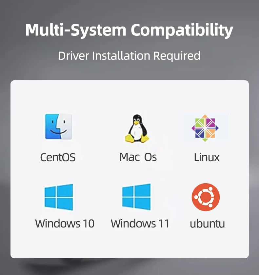This screenshot has width=259, height=275.
Task: Click the word "Installation" in the subtitle
Action: click(x=121, y=56)
